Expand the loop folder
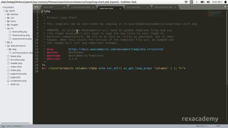 [7, 49]
